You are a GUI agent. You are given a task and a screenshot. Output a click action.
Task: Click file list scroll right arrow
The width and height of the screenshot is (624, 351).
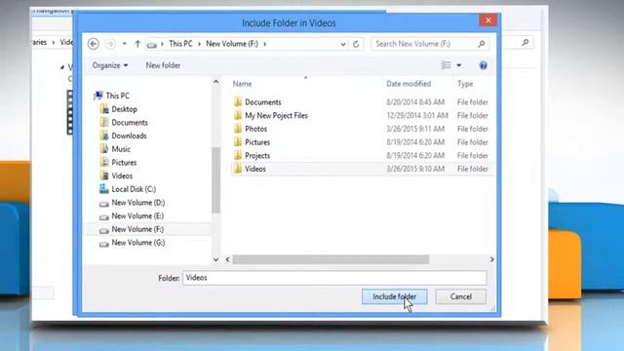point(491,259)
